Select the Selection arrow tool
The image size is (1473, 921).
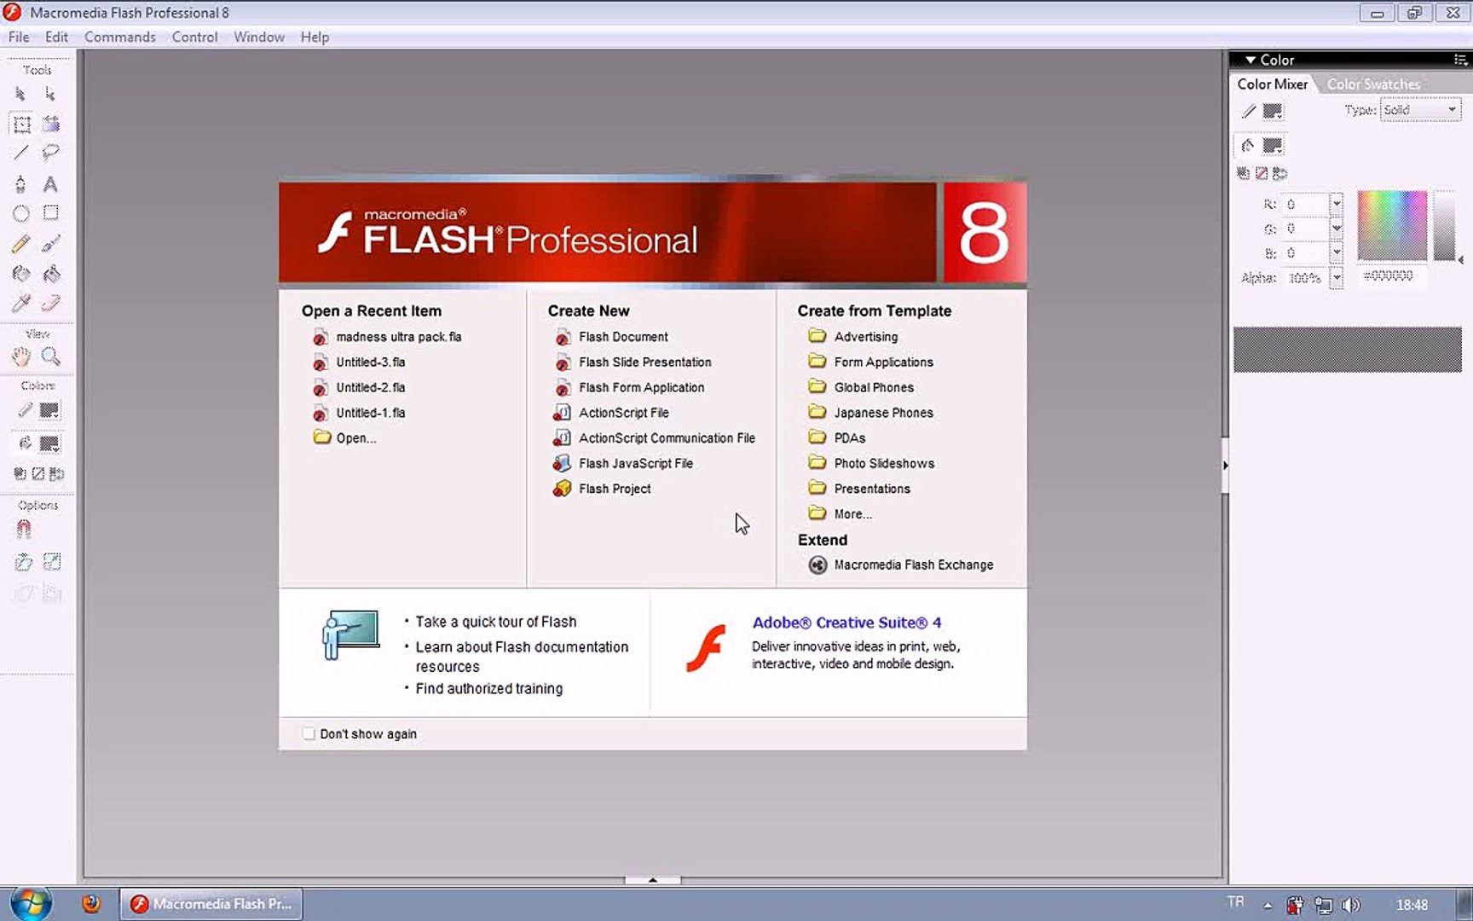20,94
